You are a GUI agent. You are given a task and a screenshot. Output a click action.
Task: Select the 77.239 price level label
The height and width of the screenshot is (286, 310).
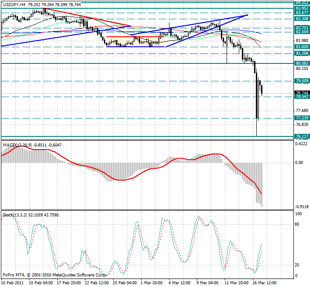302,118
